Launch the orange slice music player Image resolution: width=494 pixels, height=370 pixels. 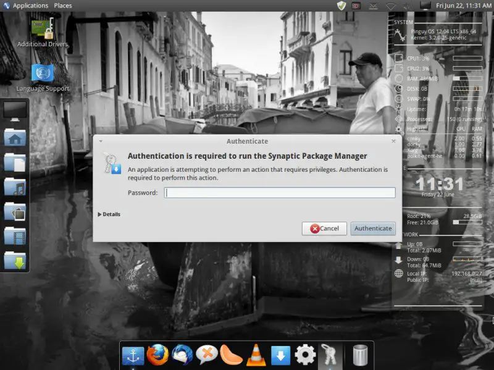click(x=231, y=355)
